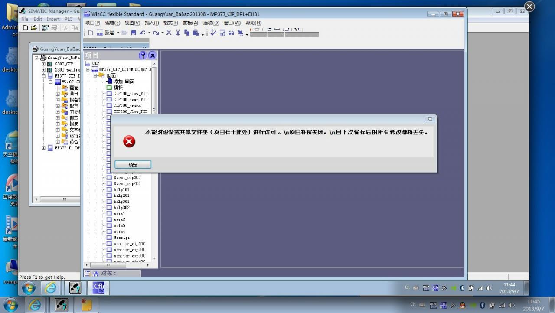Screen dimensions: 555x313
Task: Click WinCC flexible taskbar icon
Action: (98, 287)
